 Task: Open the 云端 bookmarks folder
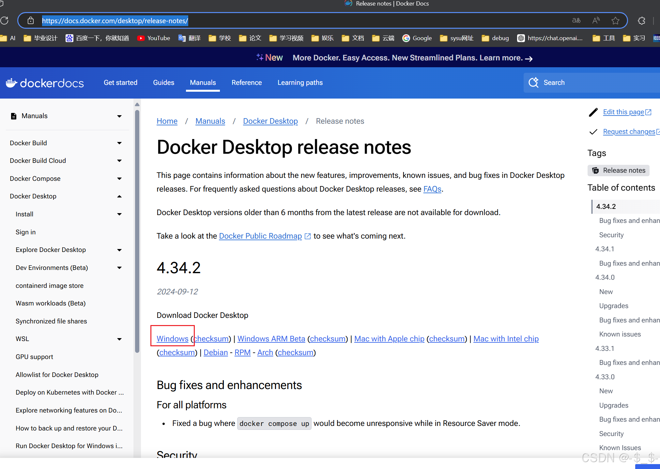(383, 38)
